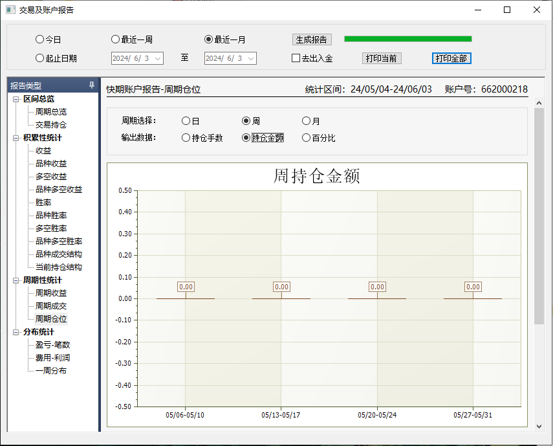This screenshot has width=553, height=446.
Task: Click the scrollbar down arrow
Action: (x=539, y=427)
